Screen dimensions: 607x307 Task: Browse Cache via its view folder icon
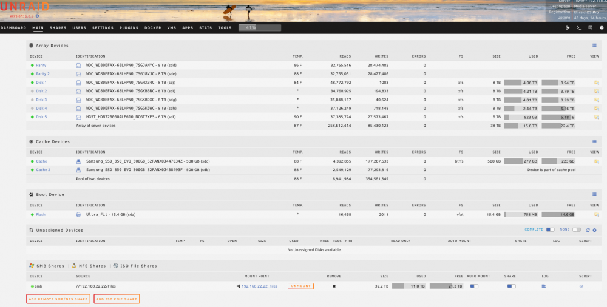[597, 161]
